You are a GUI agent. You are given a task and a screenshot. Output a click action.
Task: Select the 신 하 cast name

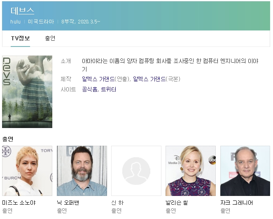pos(117,203)
